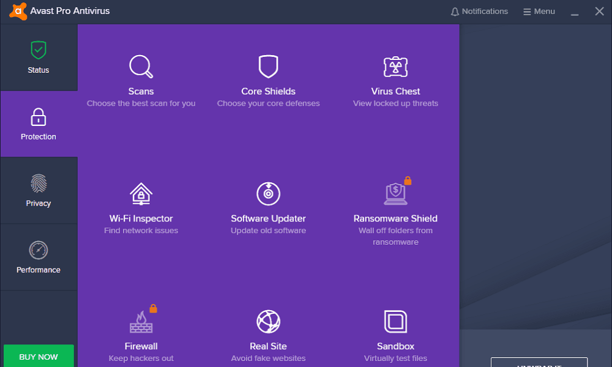This screenshot has height=367, width=612.
Task: Click "Virtually test files" text
Action: tap(395, 358)
